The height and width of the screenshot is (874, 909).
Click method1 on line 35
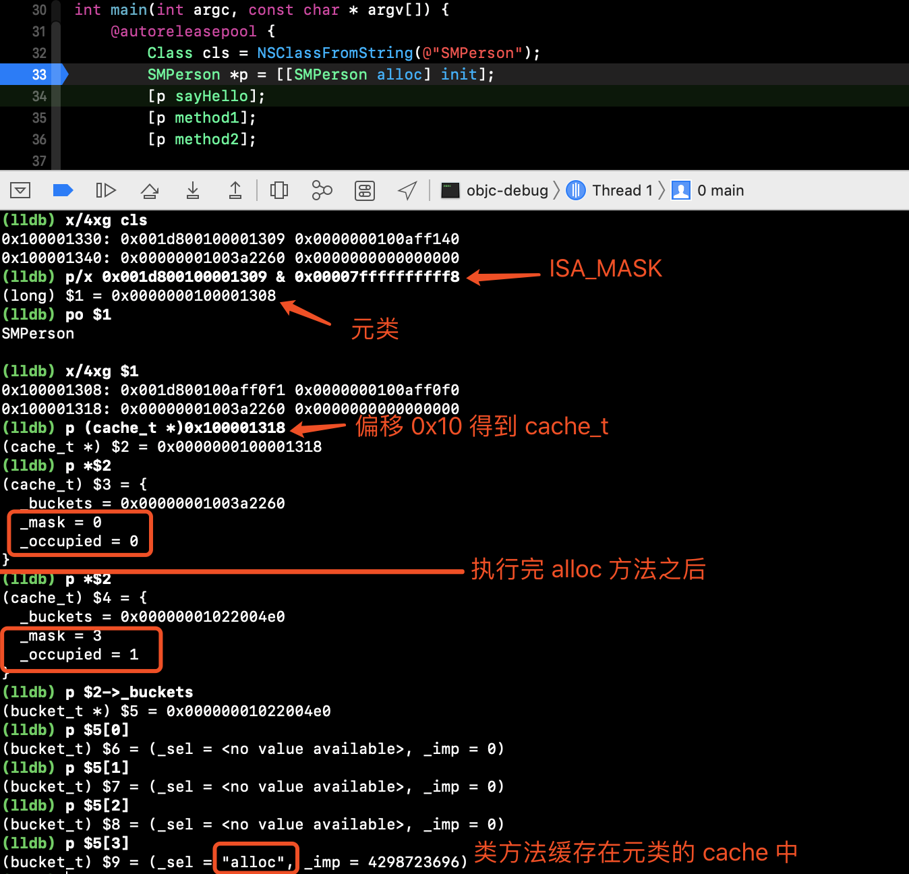click(207, 118)
